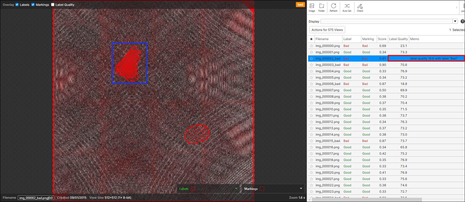Uncheck the Markings overlay checkbox
This screenshot has width=465, height=202.
click(x=33, y=5)
